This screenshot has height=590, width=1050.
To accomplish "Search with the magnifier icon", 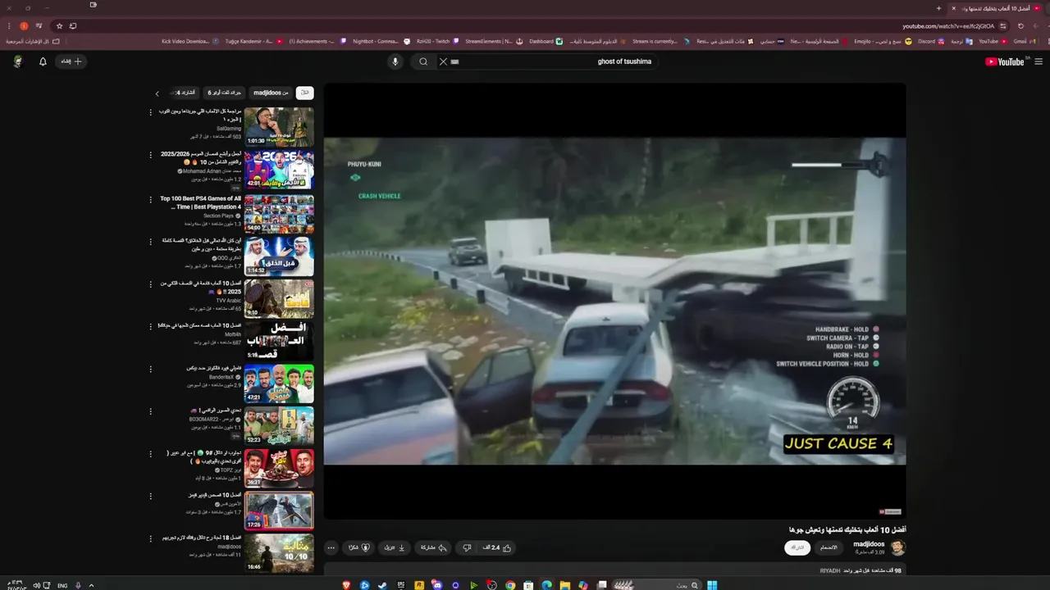I will (423, 61).
